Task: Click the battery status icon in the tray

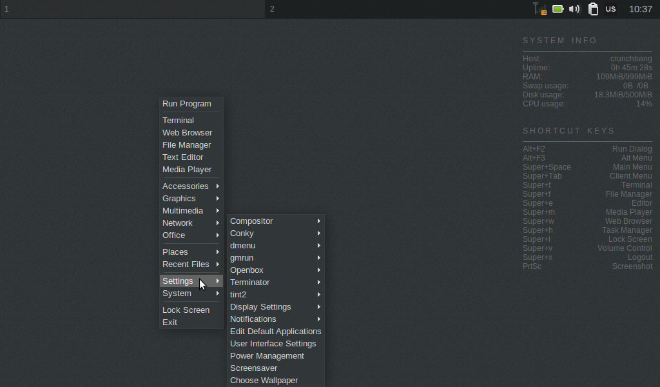Action: [x=557, y=9]
